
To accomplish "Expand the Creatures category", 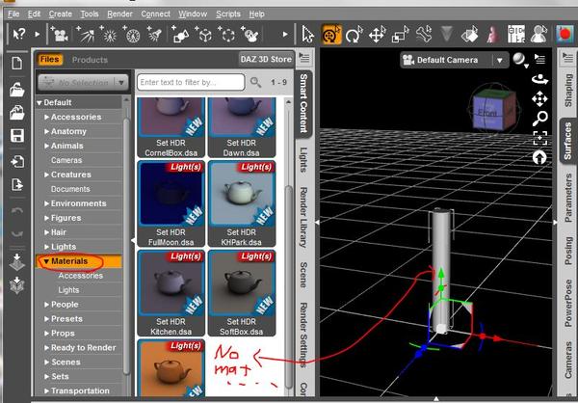I will [46, 175].
